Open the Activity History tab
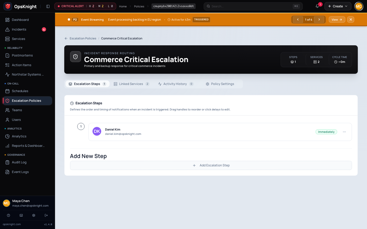The height and width of the screenshot is (229, 367). [176, 84]
